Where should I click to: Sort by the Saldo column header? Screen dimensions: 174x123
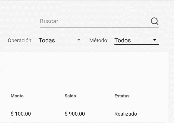pos(70,96)
